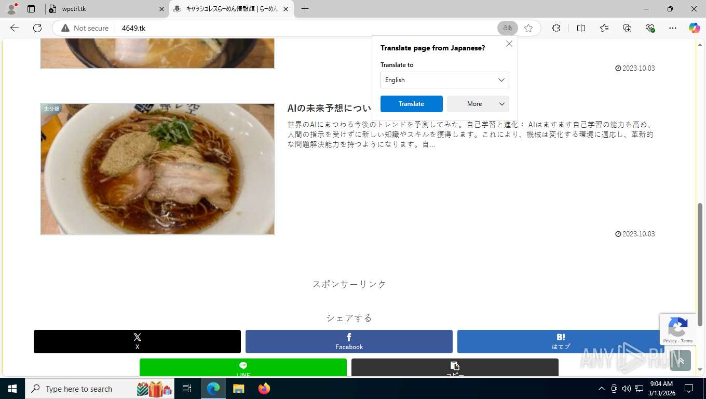Click the address bar URL 4649.tk

pos(133,28)
